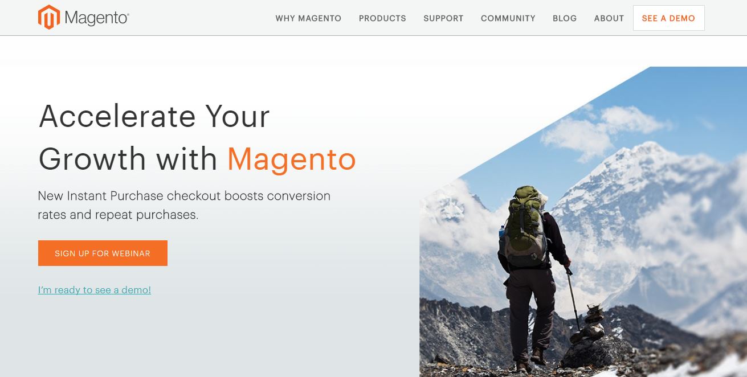Click the Instant Purchase checkout description text

[x=184, y=205]
